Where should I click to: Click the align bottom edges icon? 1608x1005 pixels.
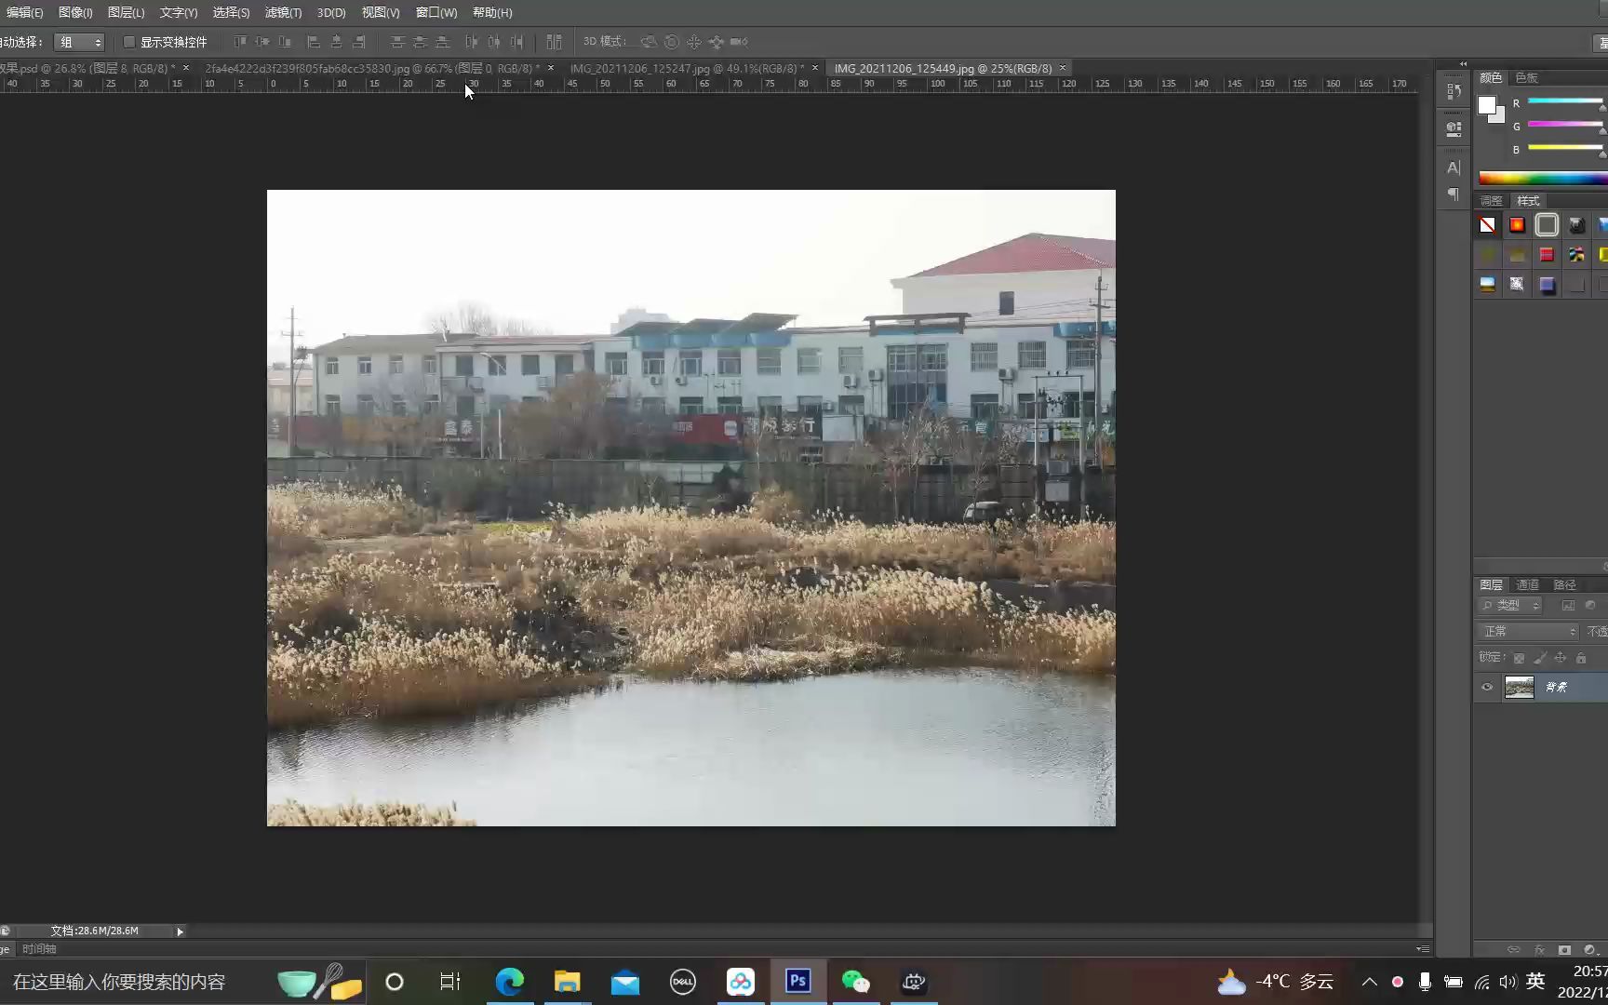[x=285, y=42]
